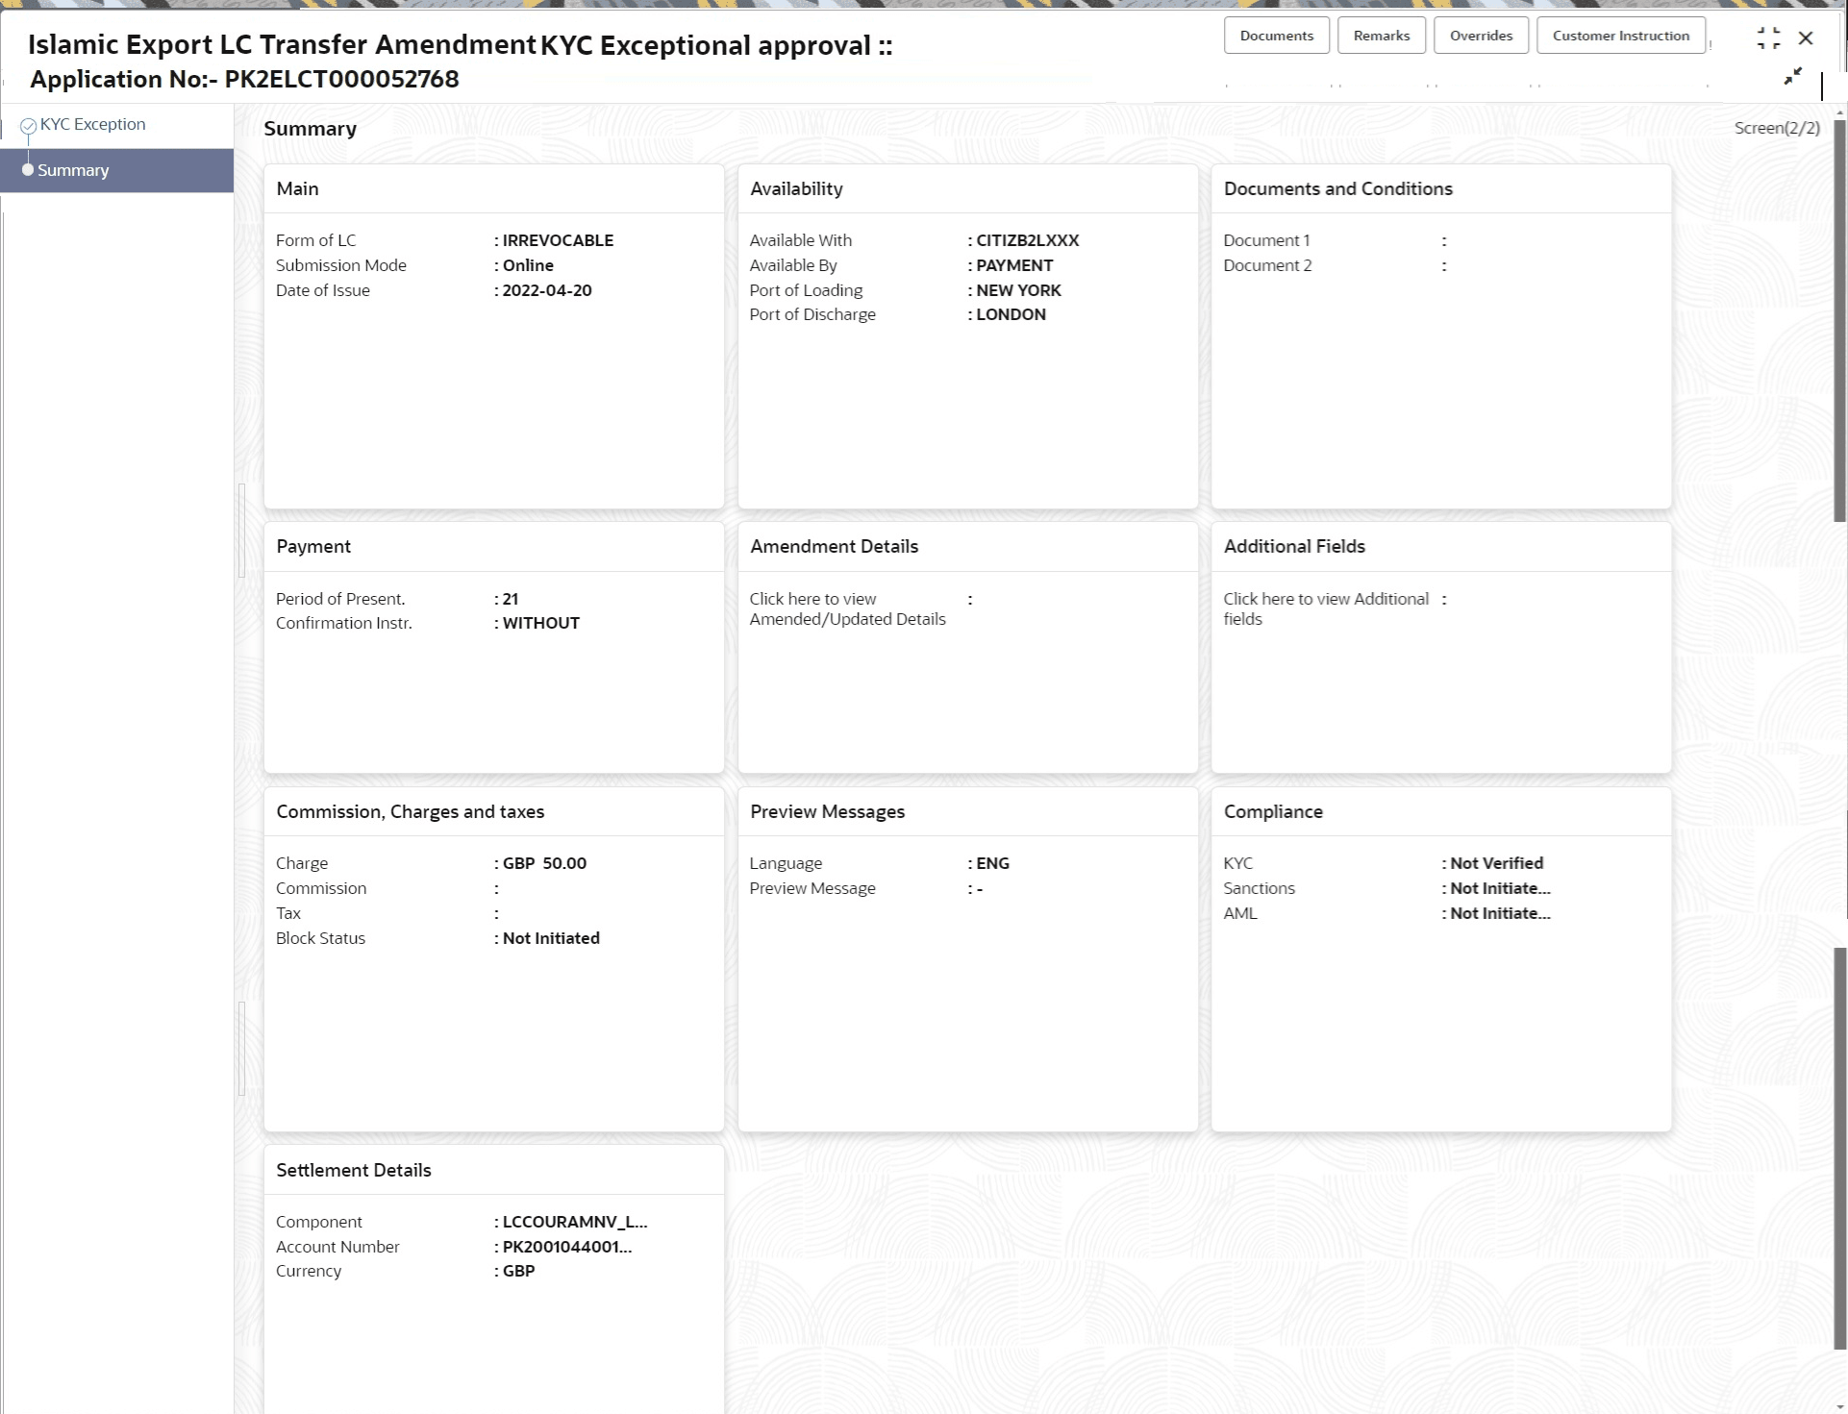Close the KYC Exceptional approval window
This screenshot has width=1848, height=1414.
(1808, 38)
